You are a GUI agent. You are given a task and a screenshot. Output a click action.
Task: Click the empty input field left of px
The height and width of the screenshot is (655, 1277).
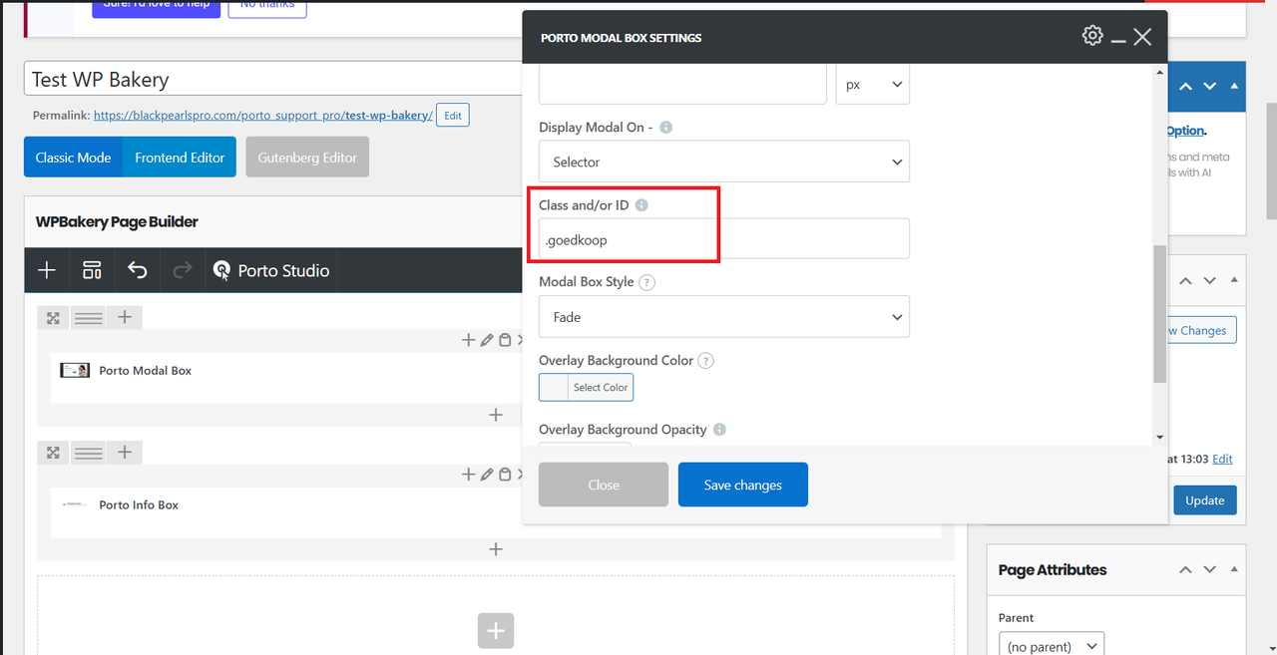pos(682,85)
